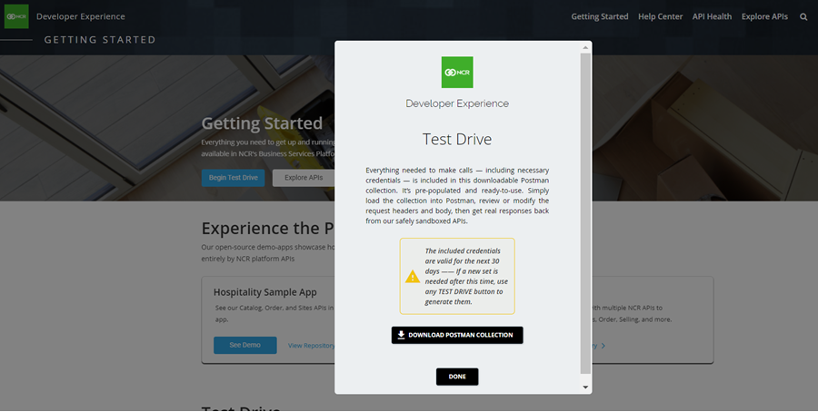This screenshot has height=412, width=818.
Task: Click the download arrow icon on Postman button
Action: point(401,335)
